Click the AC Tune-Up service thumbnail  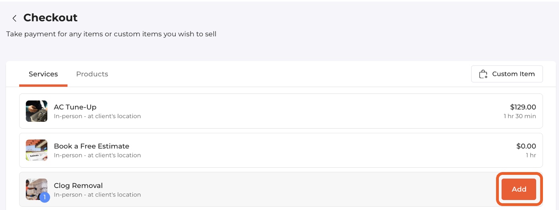pyautogui.click(x=36, y=111)
